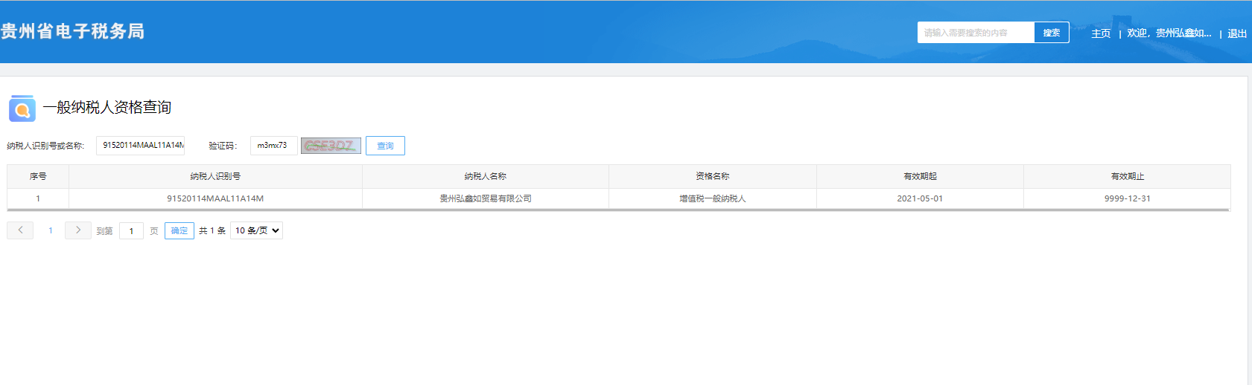Select the 贵州弘鑫如贸易有限公司 table cell
The height and width of the screenshot is (385, 1252).
click(x=485, y=198)
